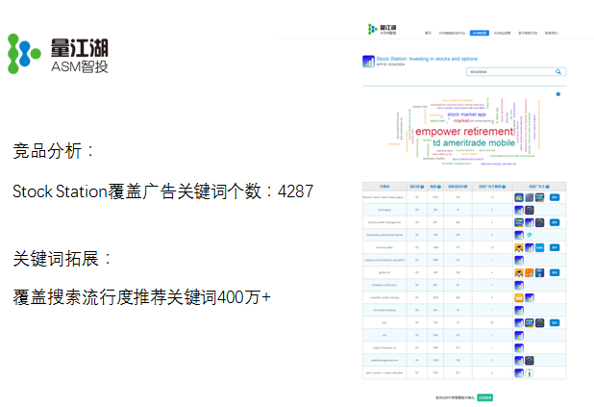Click the APP ID search input field
Viewport: 594px width, 407px height.
(x=516, y=72)
